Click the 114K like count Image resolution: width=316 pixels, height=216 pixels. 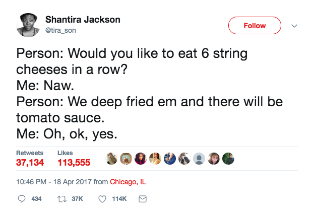119,199
